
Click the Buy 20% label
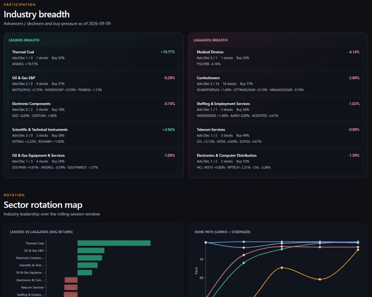tap(243, 58)
